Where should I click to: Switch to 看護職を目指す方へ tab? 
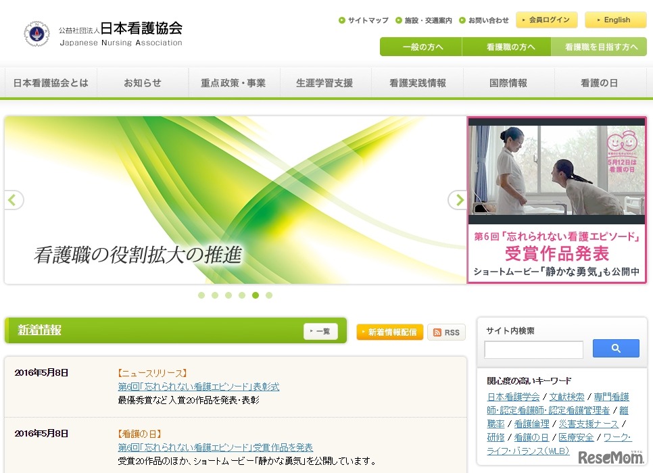click(x=601, y=47)
